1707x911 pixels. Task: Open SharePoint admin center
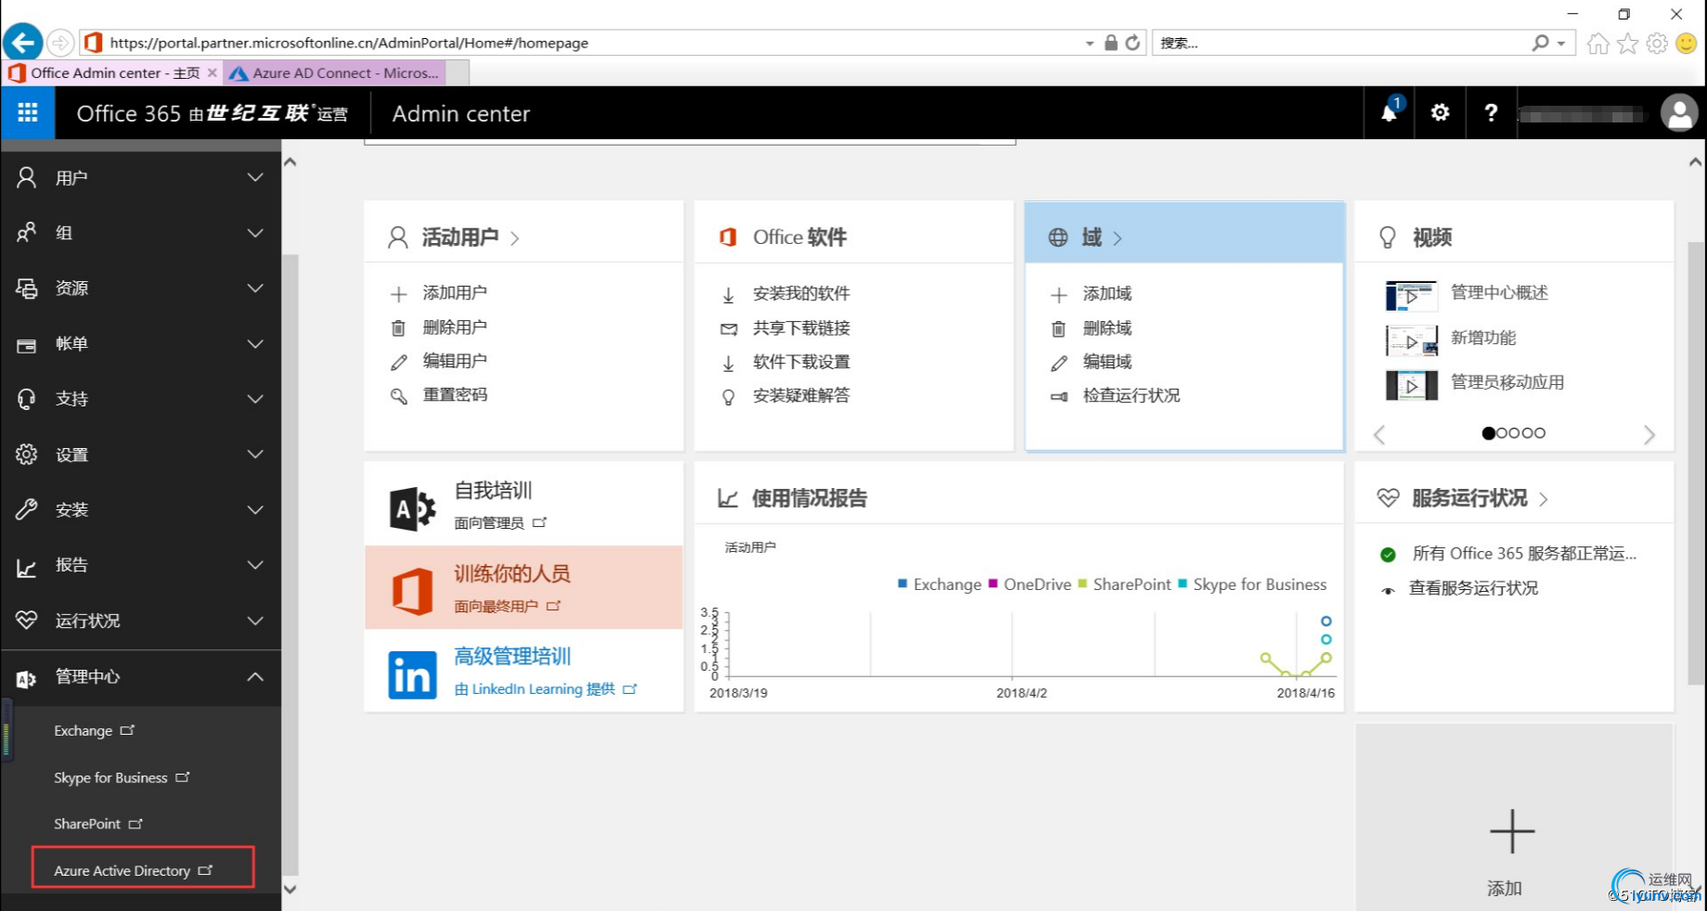point(98,824)
